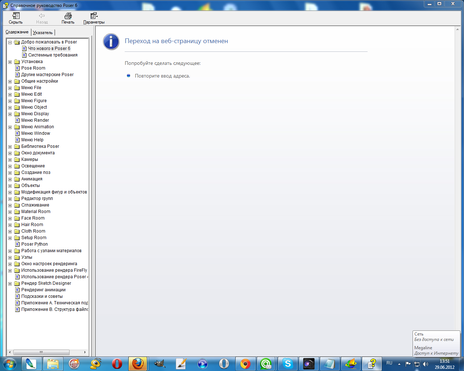Click the folder icon beside Библиотека Poser
This screenshot has height=371, width=464.
click(x=17, y=146)
